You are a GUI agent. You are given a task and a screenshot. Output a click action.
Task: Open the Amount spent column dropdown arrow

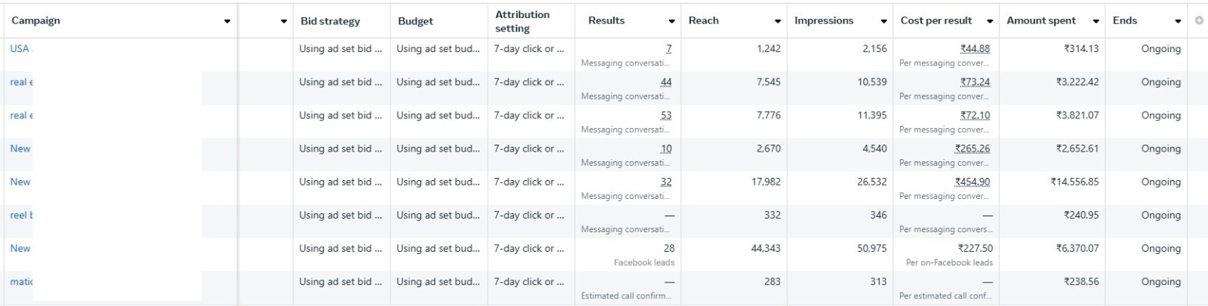pyautogui.click(x=1096, y=21)
